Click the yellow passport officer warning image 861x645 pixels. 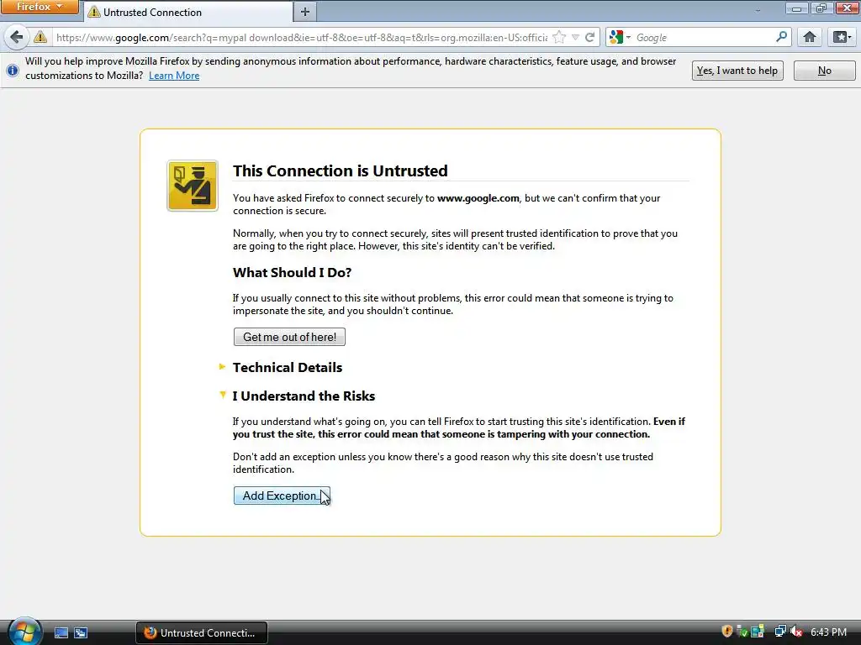click(193, 186)
